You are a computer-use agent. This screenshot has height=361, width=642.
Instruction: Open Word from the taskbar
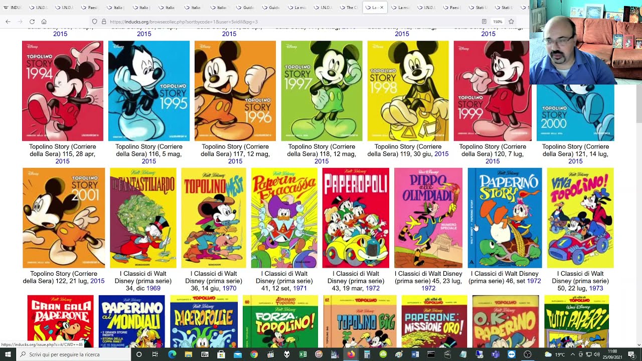(x=415, y=354)
